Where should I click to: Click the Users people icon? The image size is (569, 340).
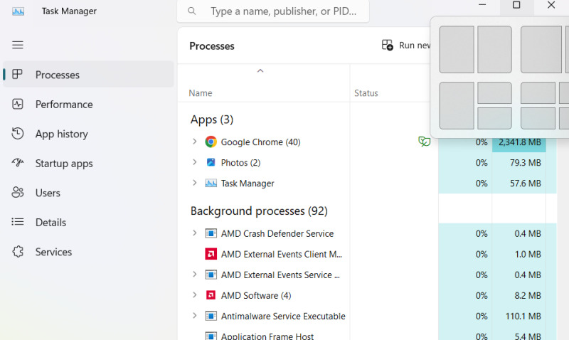pyautogui.click(x=17, y=192)
